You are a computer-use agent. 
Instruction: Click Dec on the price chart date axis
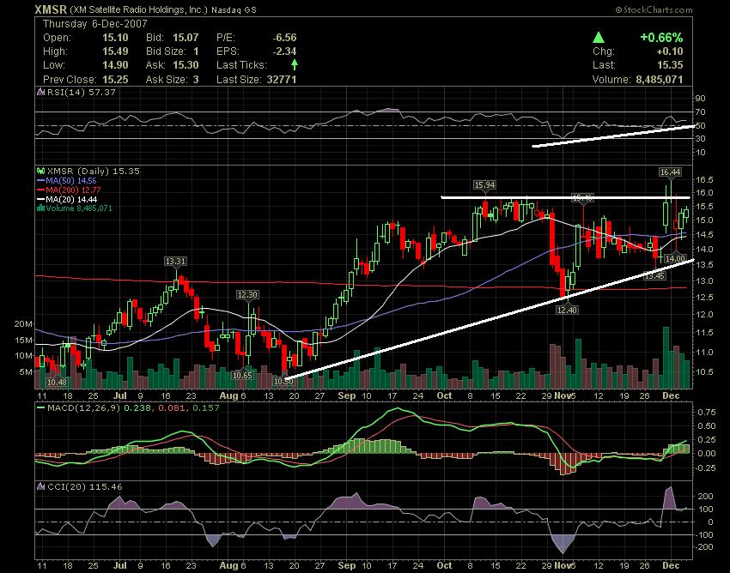pyautogui.click(x=672, y=395)
